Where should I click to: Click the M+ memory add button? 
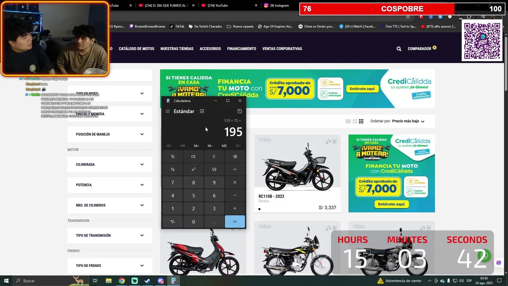[196, 146]
